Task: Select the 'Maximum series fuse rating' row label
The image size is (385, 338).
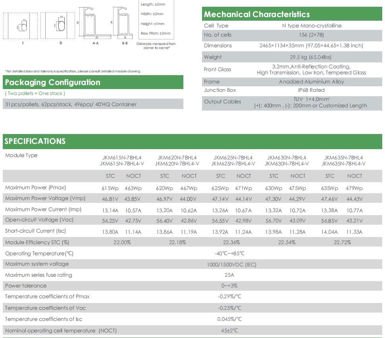Action: click(x=38, y=275)
